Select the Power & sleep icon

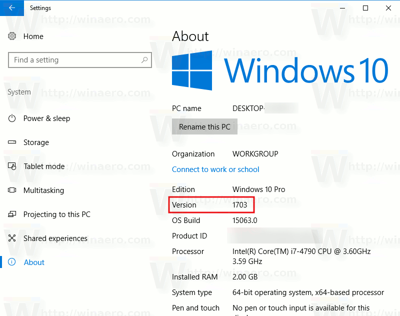[x=12, y=118]
